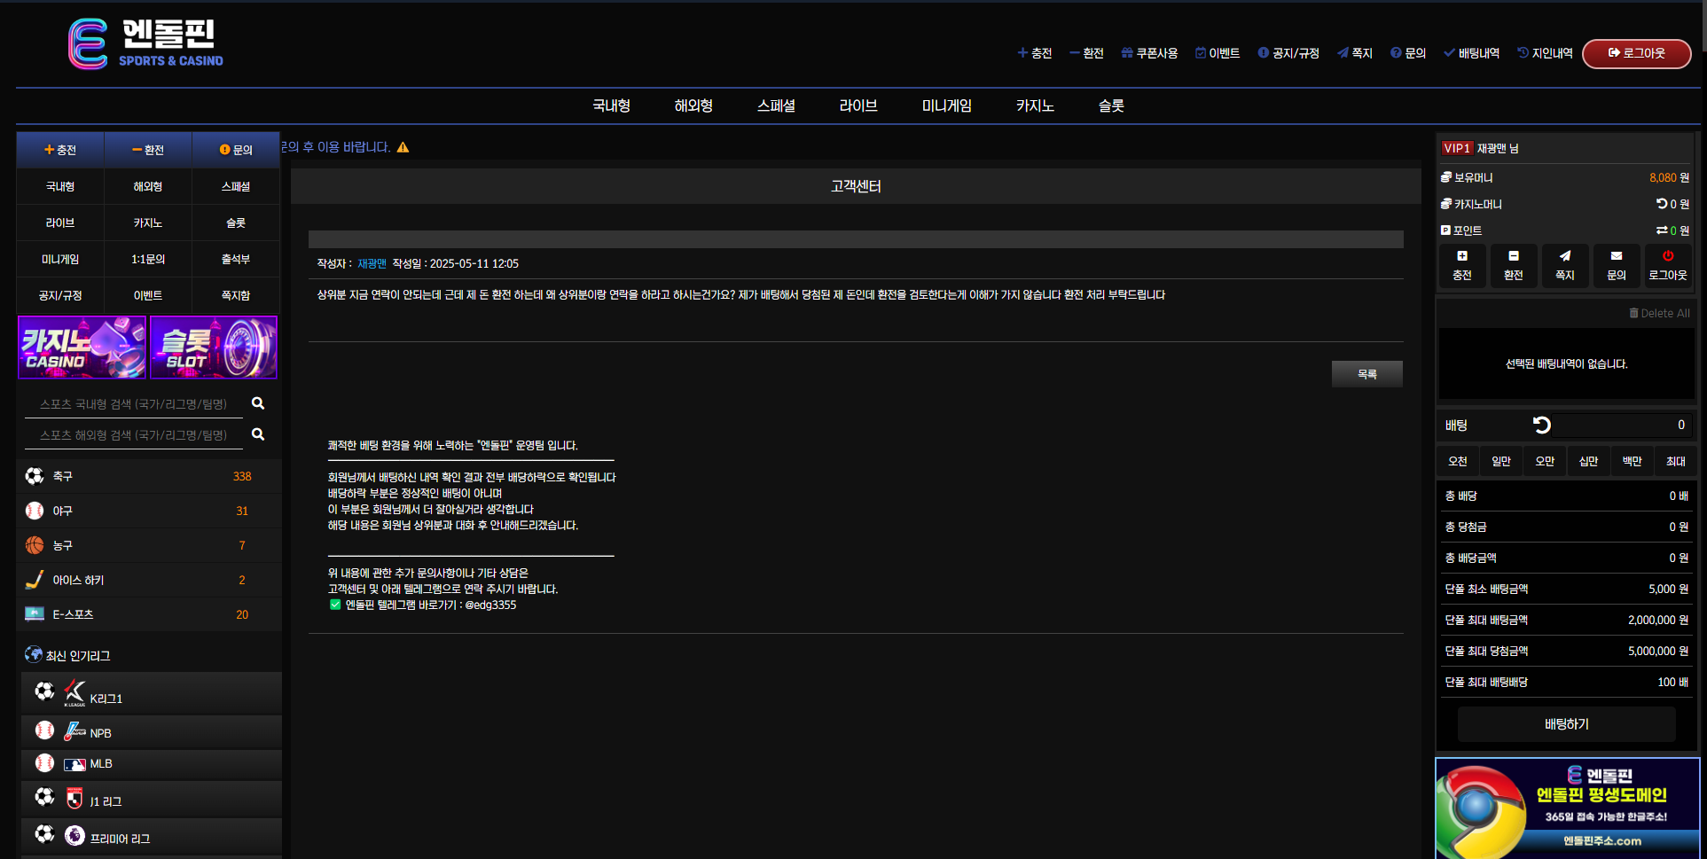Click the 충전 plus icon in user panel
The width and height of the screenshot is (1707, 859).
pyautogui.click(x=1461, y=256)
